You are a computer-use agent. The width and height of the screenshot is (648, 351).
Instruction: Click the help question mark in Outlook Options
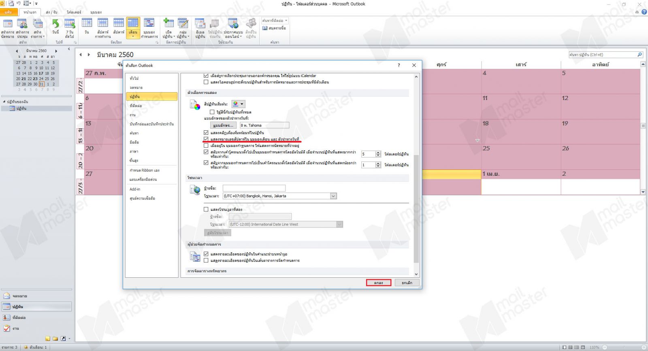tap(399, 65)
